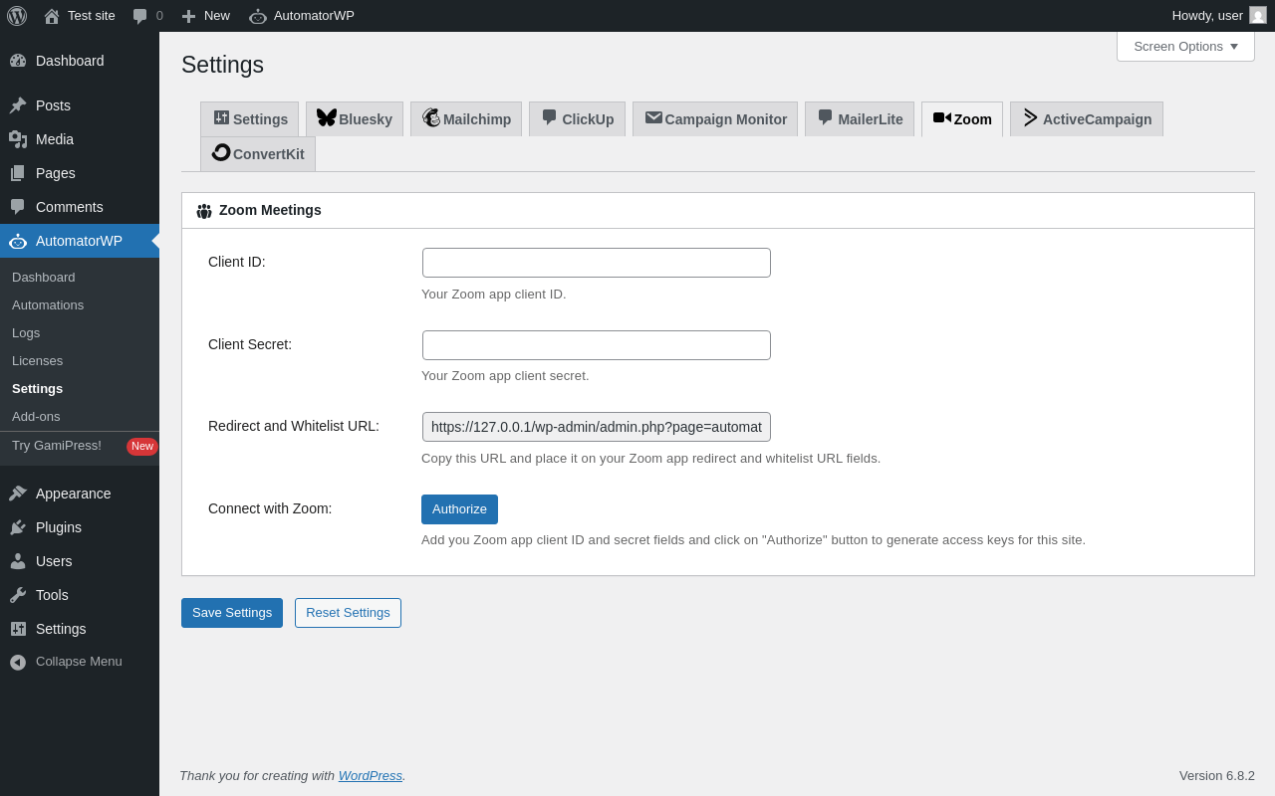Open Test site home icon
Screen dimensions: 1275x796
[x=52, y=16]
